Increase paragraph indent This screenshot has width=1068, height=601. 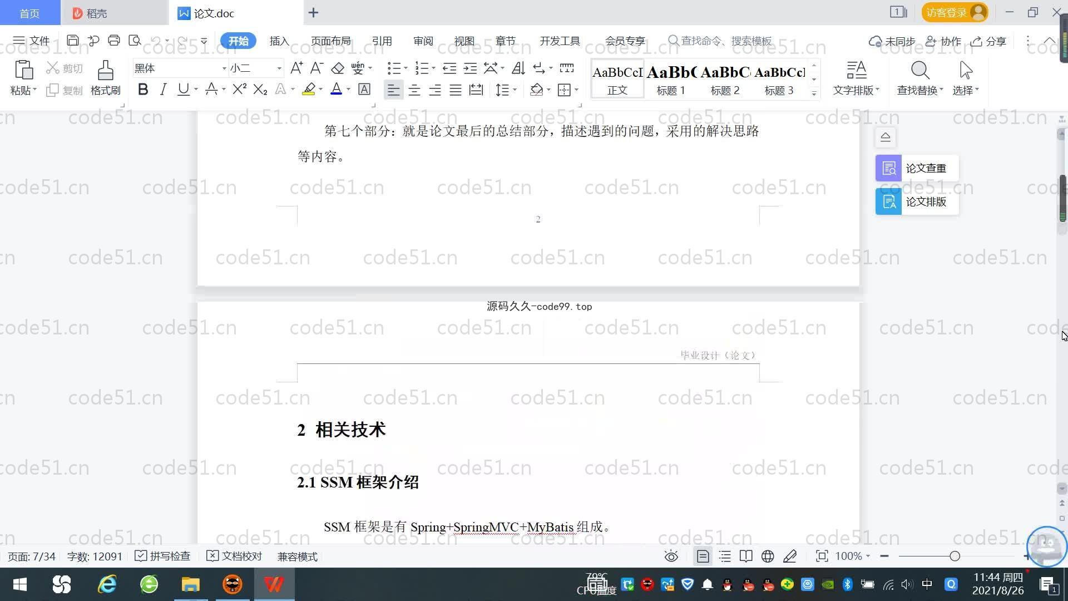coord(471,68)
